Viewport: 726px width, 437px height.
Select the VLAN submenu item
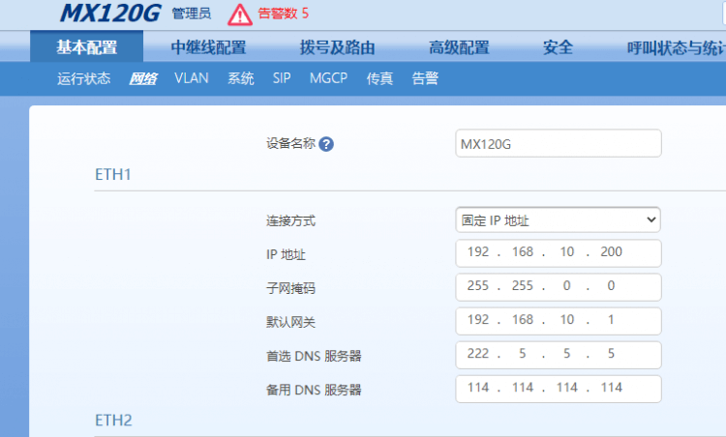coord(192,79)
